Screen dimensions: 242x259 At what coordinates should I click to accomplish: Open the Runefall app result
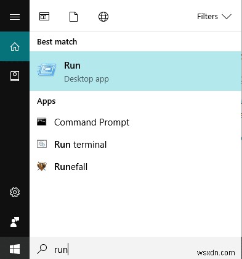tap(135, 167)
